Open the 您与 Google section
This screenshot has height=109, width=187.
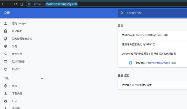tap(19, 24)
